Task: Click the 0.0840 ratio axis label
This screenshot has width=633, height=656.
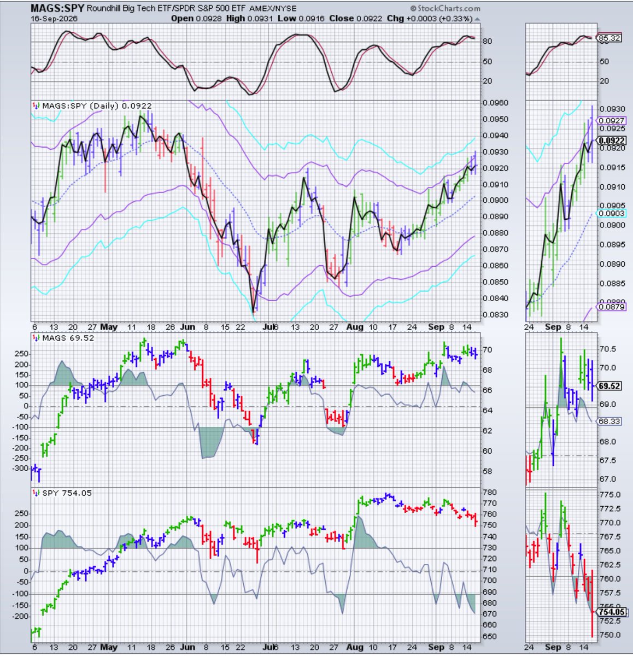Action: tap(495, 298)
